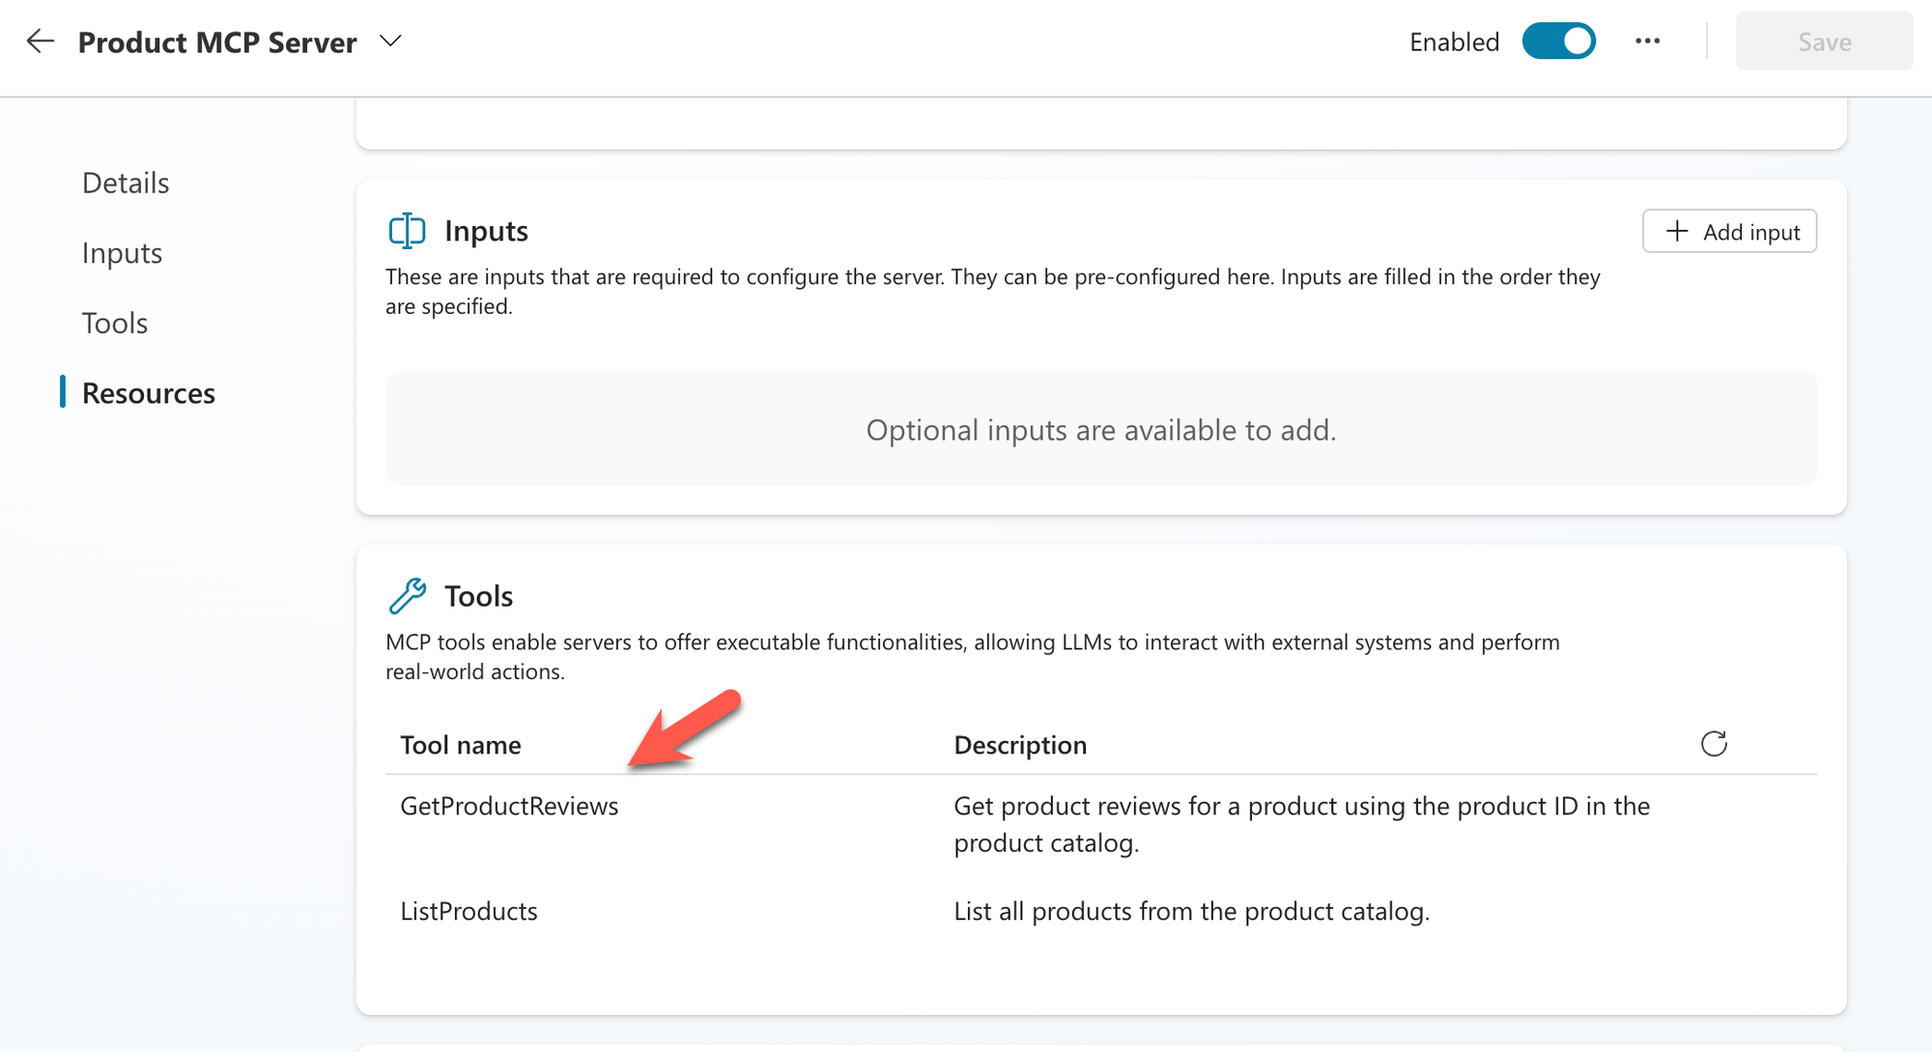This screenshot has width=1932, height=1052.
Task: Select Resources in the left navigation
Action: click(x=148, y=393)
